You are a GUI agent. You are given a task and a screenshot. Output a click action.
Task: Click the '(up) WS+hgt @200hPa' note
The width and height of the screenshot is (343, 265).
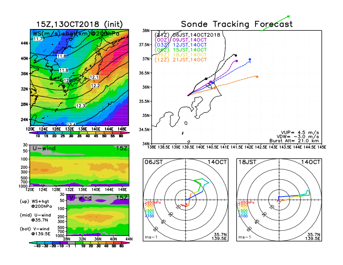pyautogui.click(x=36, y=204)
